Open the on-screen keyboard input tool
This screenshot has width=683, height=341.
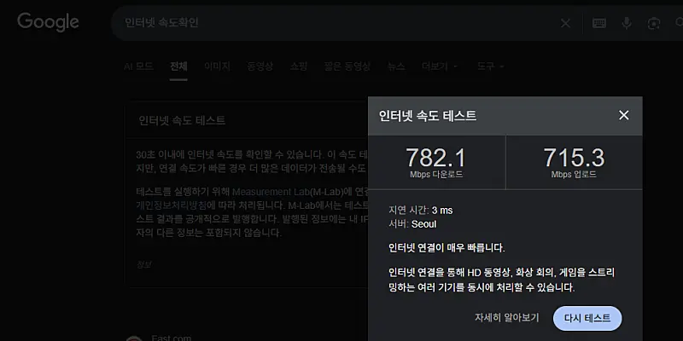tap(599, 23)
